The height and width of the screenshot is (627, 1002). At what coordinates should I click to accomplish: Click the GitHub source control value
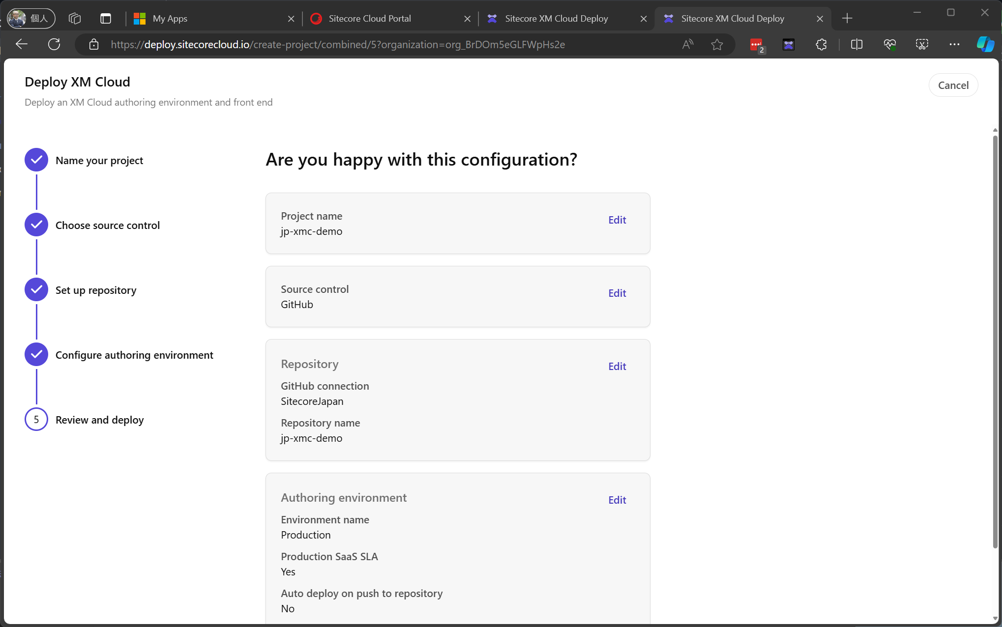(x=297, y=304)
